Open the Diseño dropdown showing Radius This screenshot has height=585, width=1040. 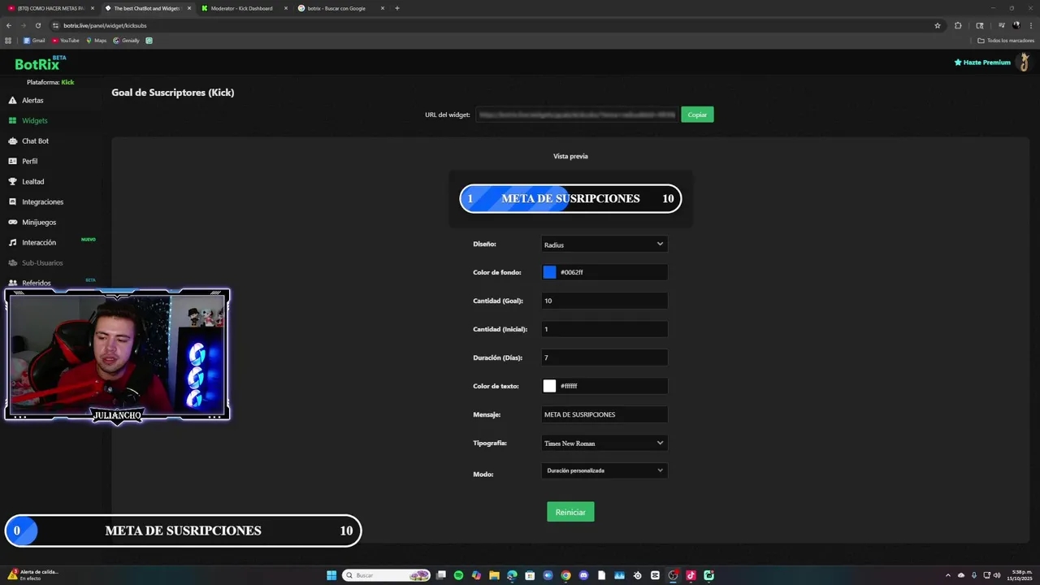604,244
